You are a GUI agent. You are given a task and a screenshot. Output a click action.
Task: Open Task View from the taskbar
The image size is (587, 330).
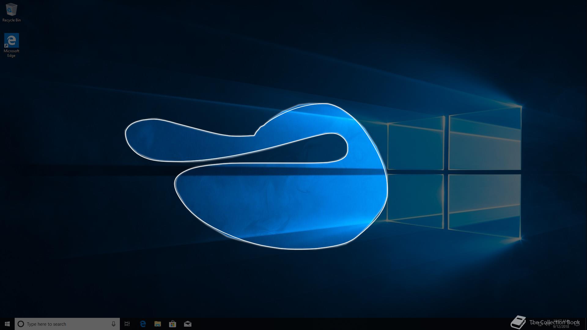pos(127,324)
